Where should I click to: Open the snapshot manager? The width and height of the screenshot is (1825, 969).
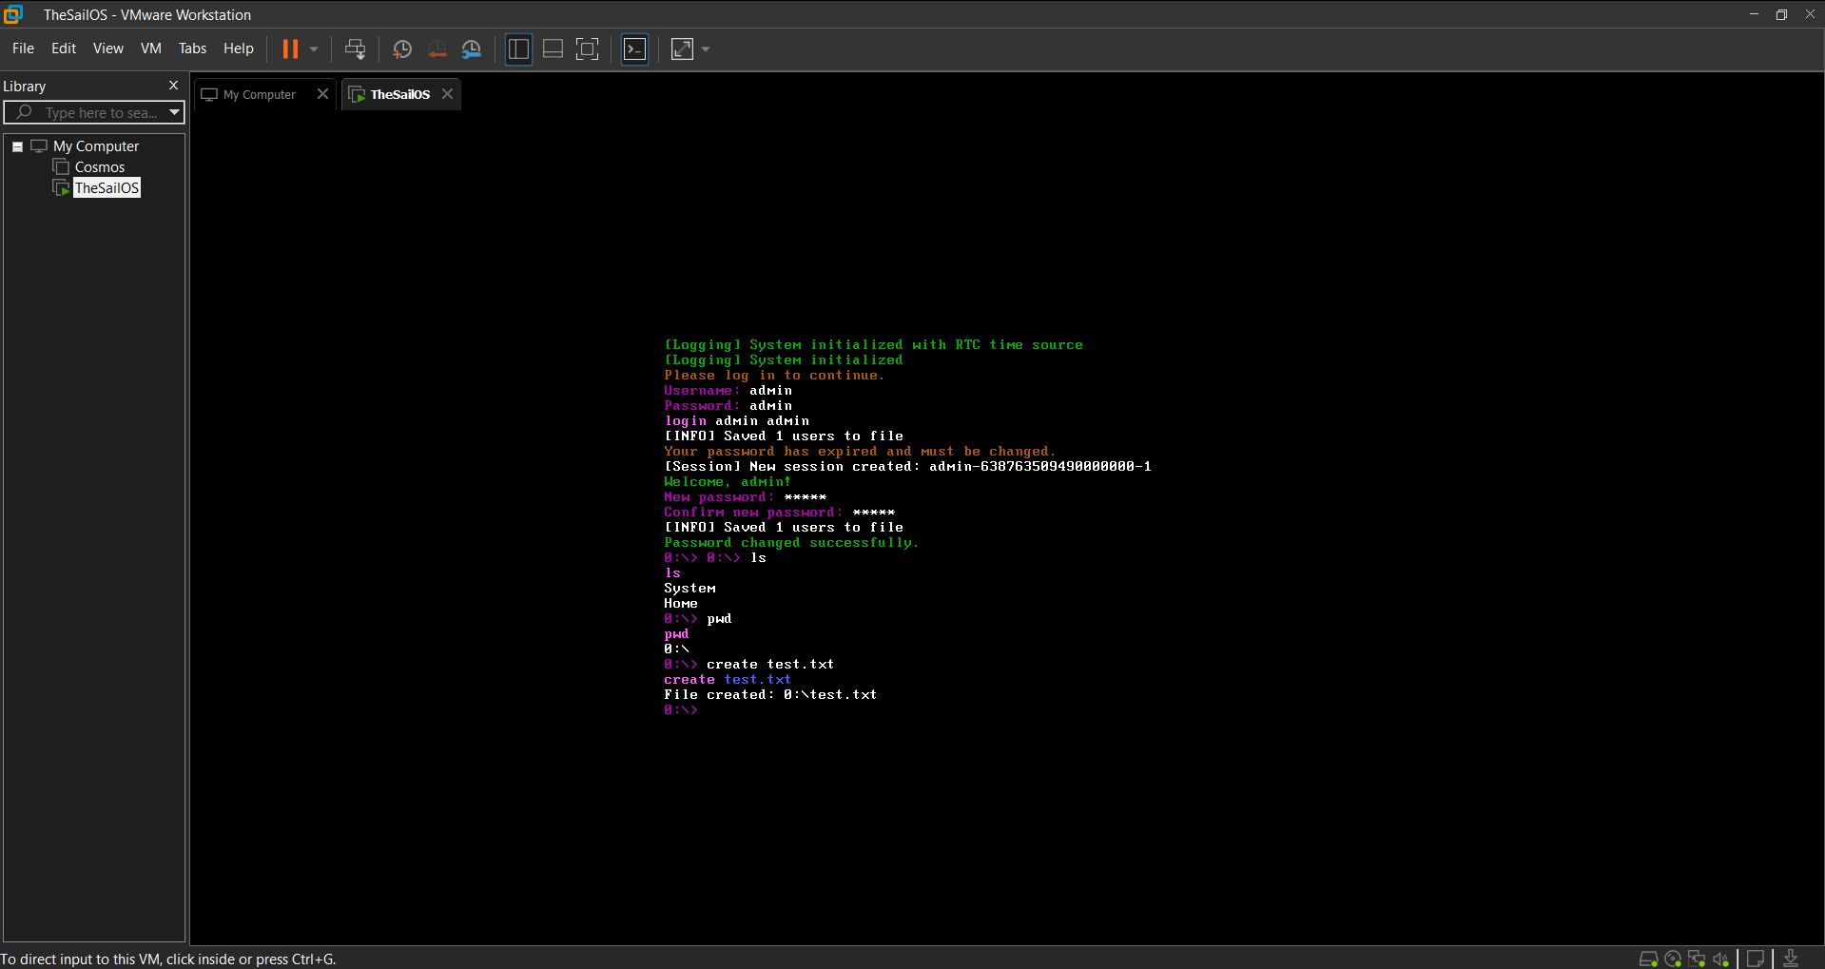[x=472, y=49]
